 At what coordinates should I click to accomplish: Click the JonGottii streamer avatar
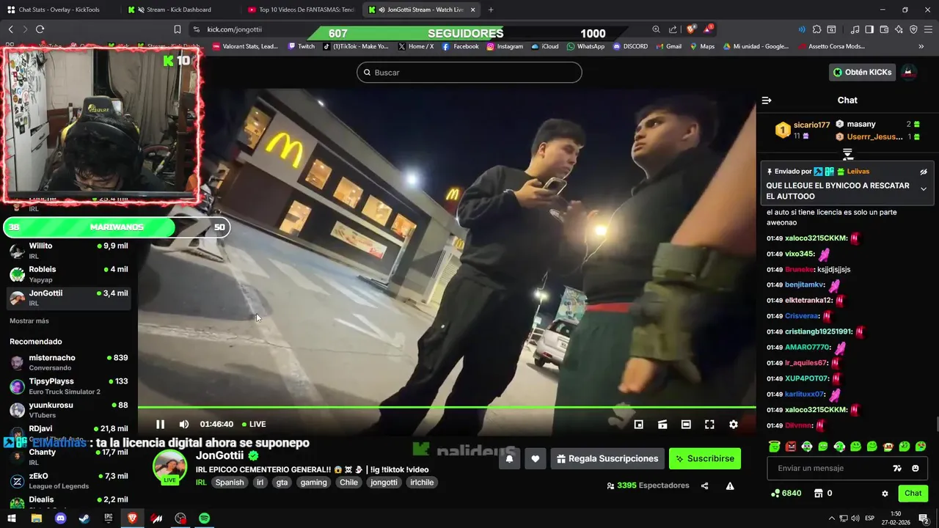(x=169, y=467)
